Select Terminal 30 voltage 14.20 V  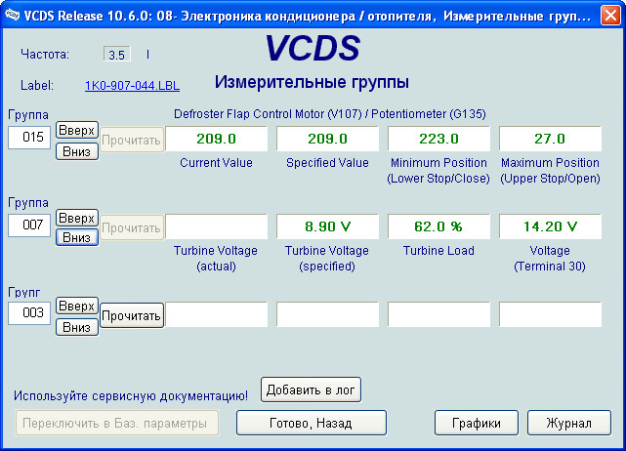pos(550,226)
